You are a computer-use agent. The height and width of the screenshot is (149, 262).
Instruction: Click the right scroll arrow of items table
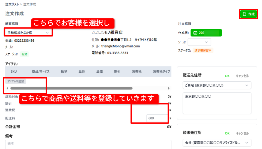(x=169, y=88)
